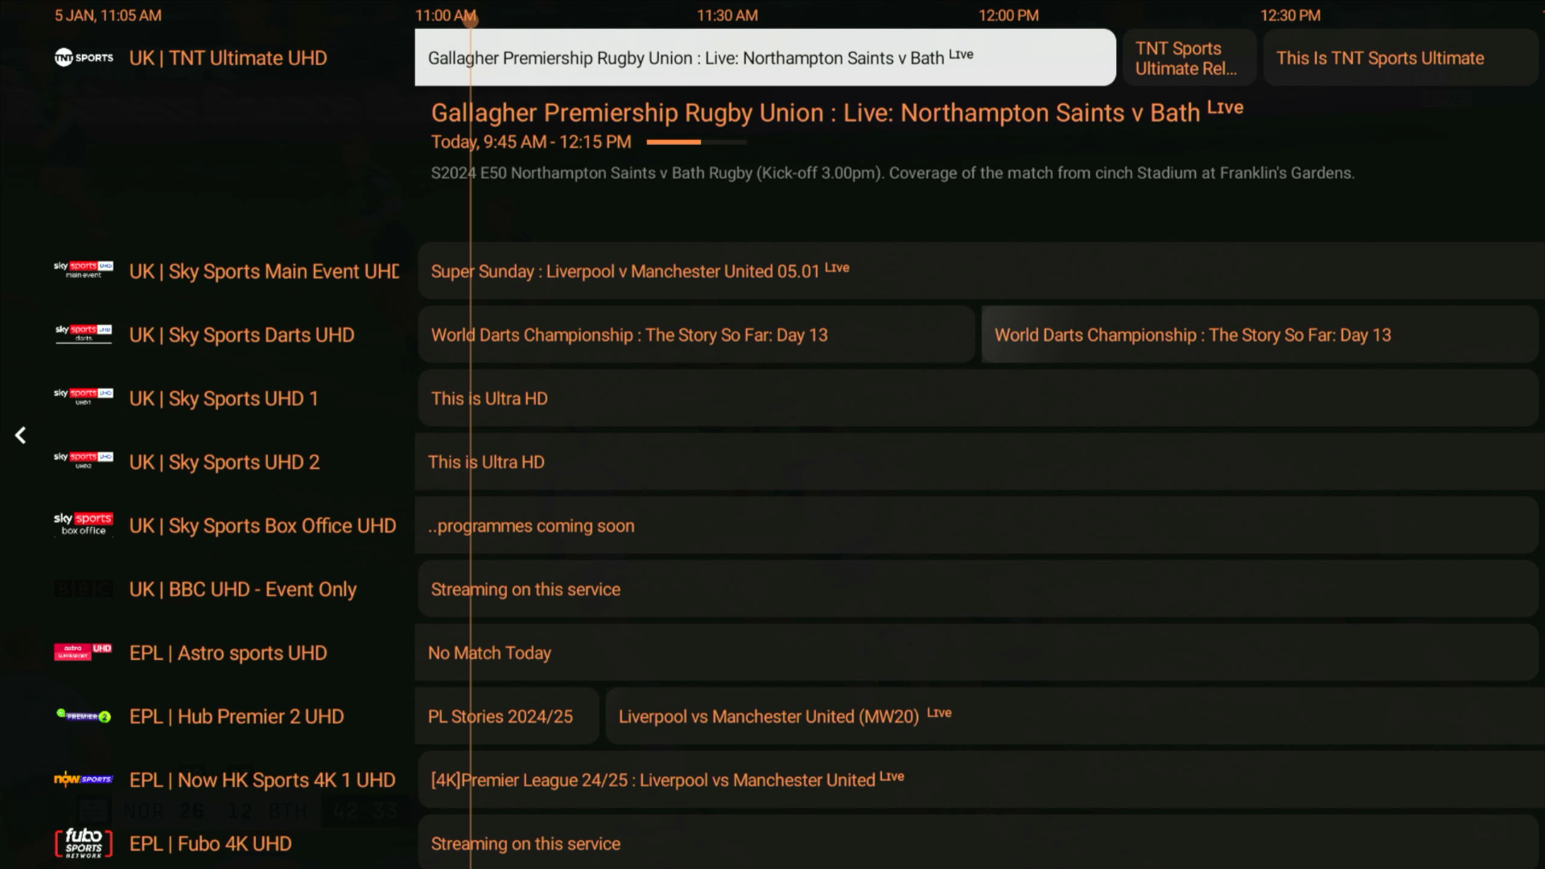Click the Sky Sports Main Event logo
The width and height of the screenshot is (1545, 869).
(84, 270)
